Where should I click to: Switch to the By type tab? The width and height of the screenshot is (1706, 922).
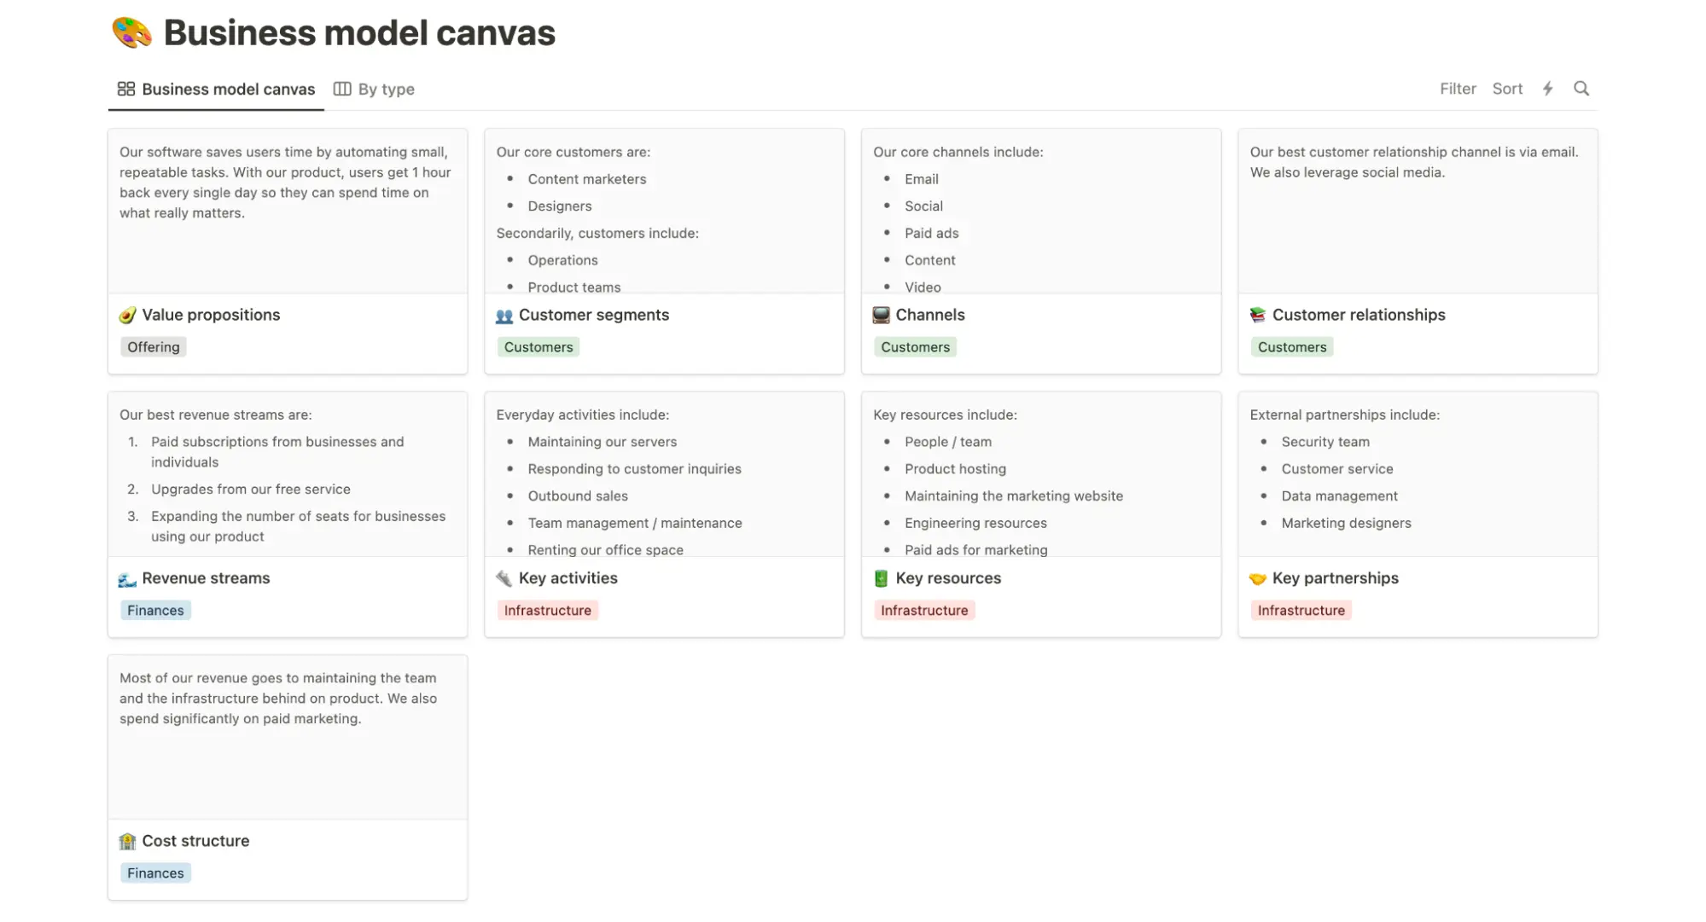pyautogui.click(x=385, y=88)
